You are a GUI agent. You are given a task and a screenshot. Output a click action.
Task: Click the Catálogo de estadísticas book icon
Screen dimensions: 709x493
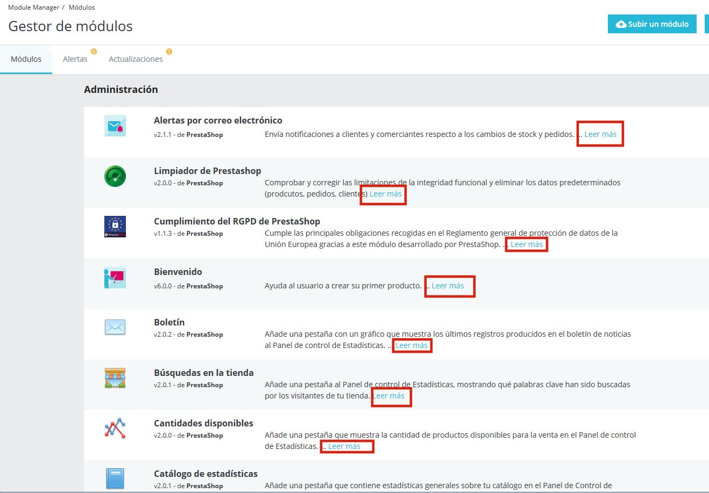click(x=115, y=479)
